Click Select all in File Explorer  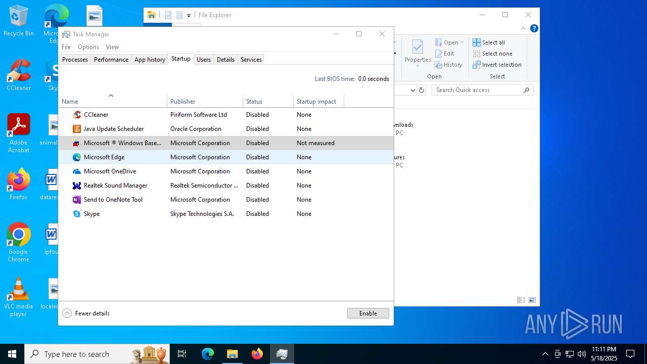[489, 42]
